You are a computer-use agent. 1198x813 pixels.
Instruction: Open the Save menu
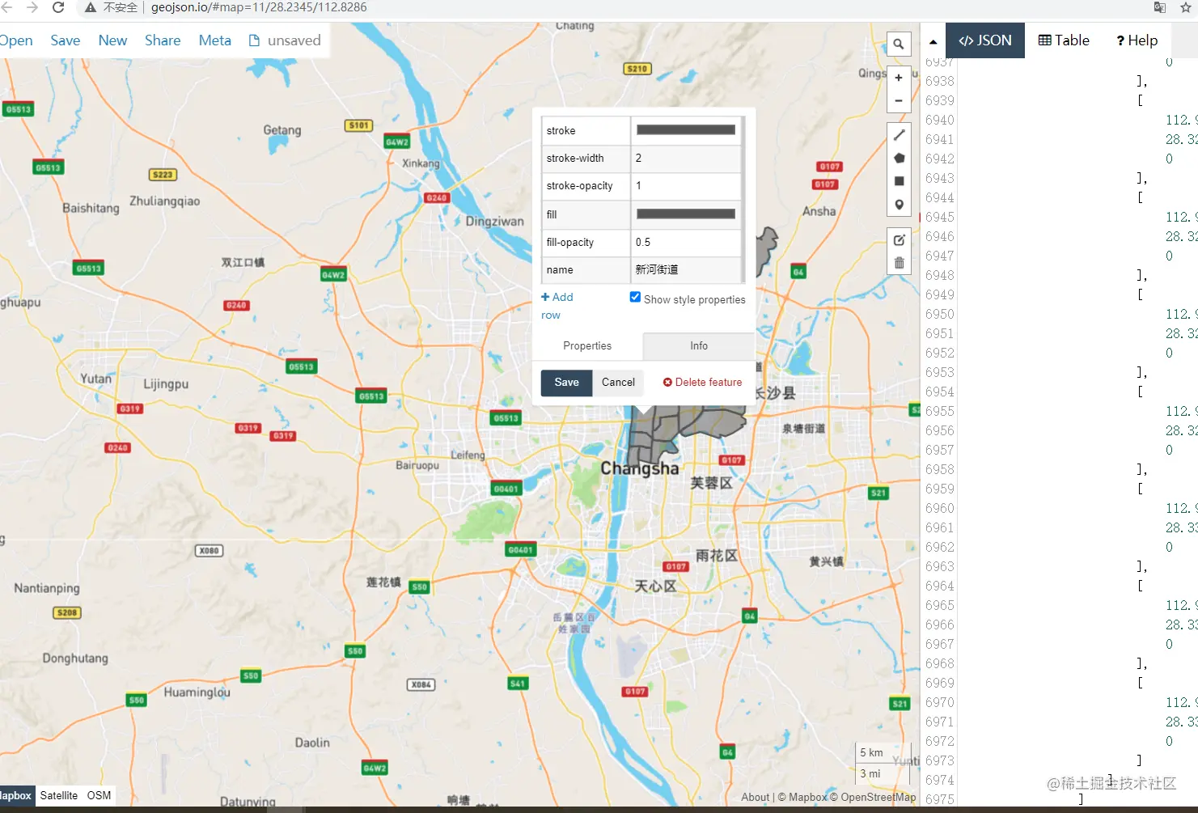(66, 40)
